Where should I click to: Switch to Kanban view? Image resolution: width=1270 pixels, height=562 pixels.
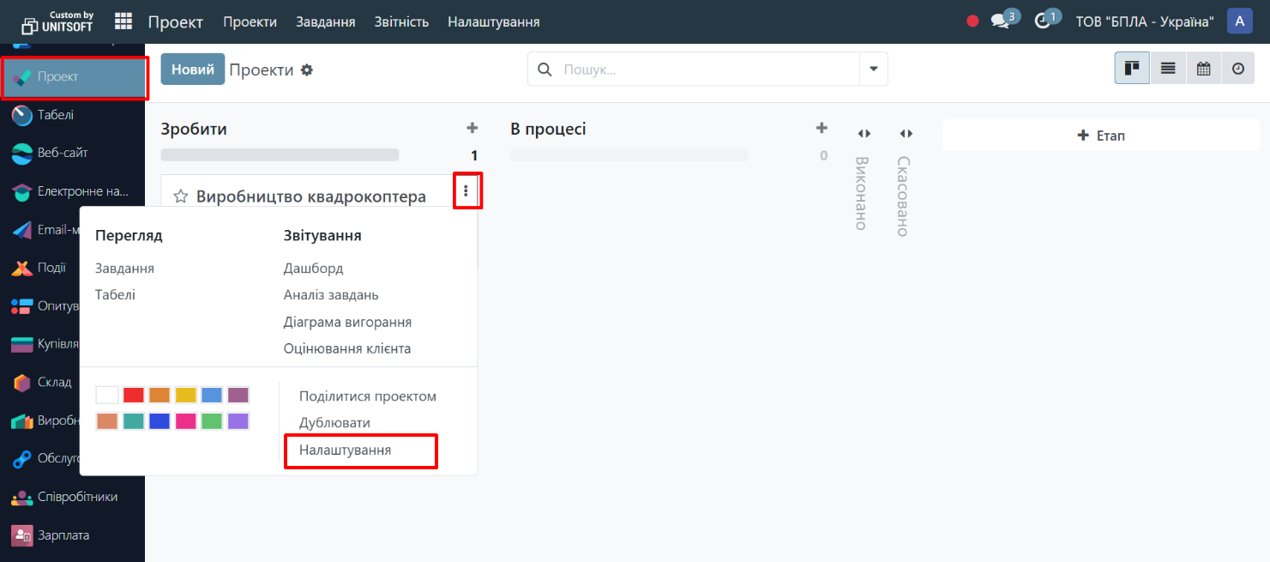pyautogui.click(x=1132, y=69)
